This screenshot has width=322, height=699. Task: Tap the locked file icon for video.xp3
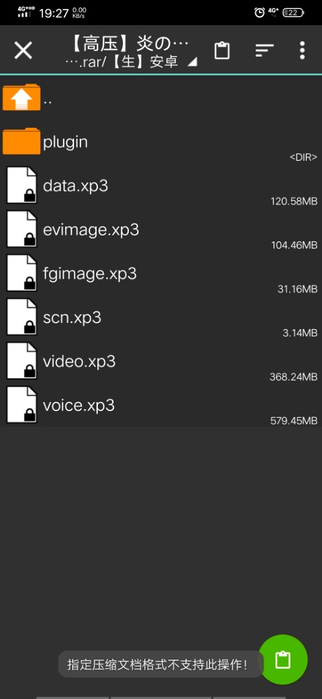click(21, 361)
